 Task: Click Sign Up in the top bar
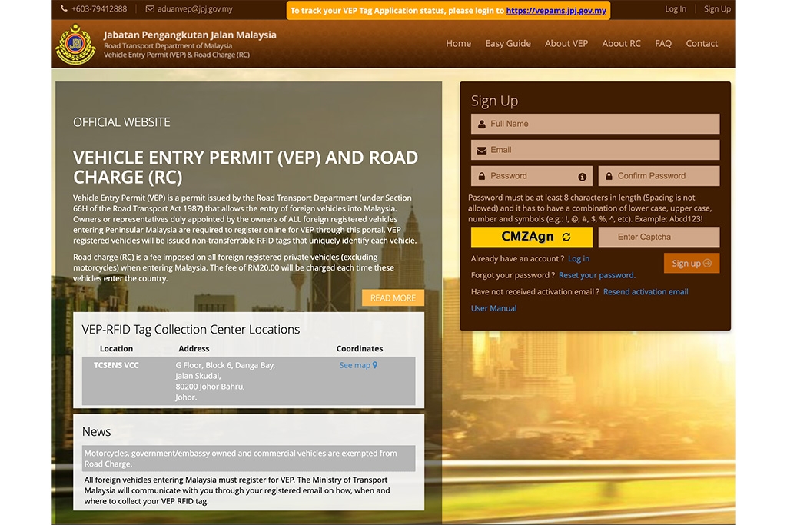point(717,8)
